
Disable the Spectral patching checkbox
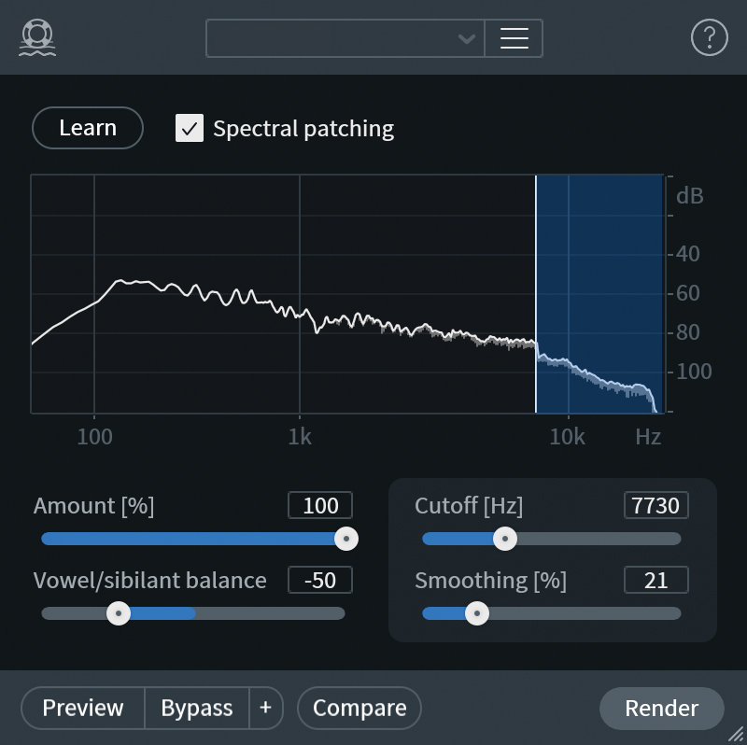pyautogui.click(x=190, y=128)
